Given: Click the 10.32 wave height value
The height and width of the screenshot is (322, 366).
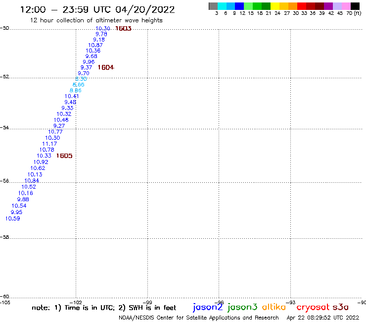Looking at the screenshot, I should coord(64,114).
